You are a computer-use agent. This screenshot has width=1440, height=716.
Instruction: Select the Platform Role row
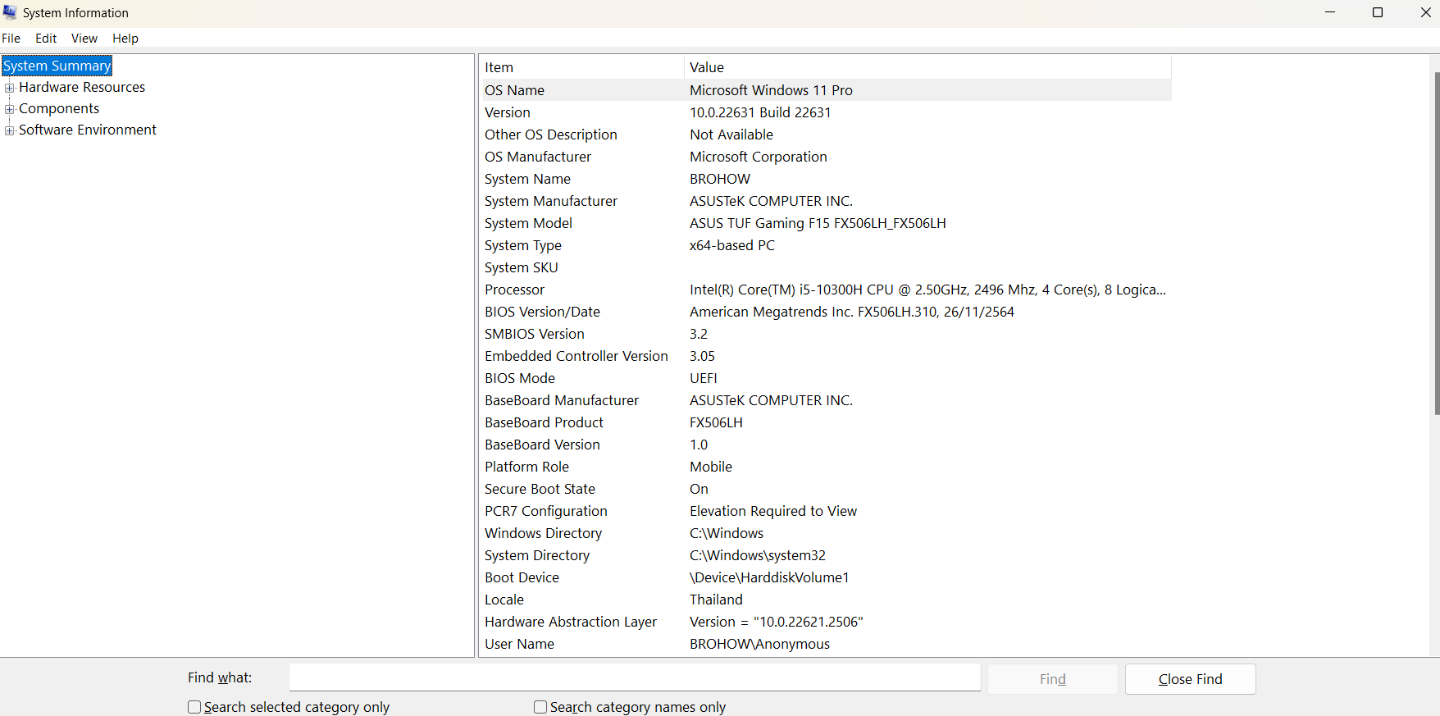tap(826, 467)
